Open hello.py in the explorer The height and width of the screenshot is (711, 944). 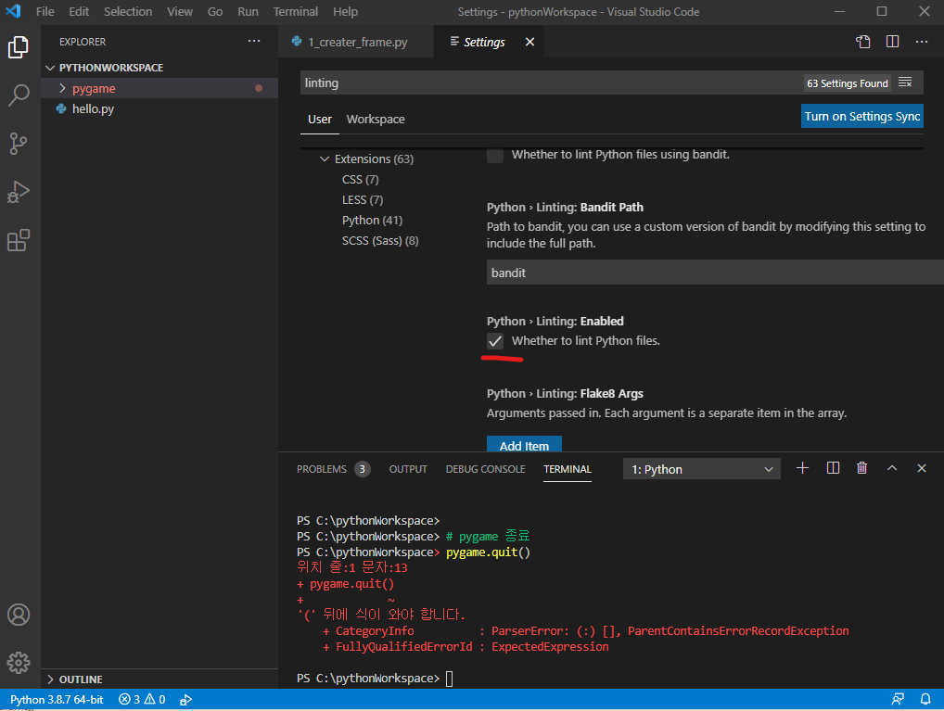coord(159,109)
